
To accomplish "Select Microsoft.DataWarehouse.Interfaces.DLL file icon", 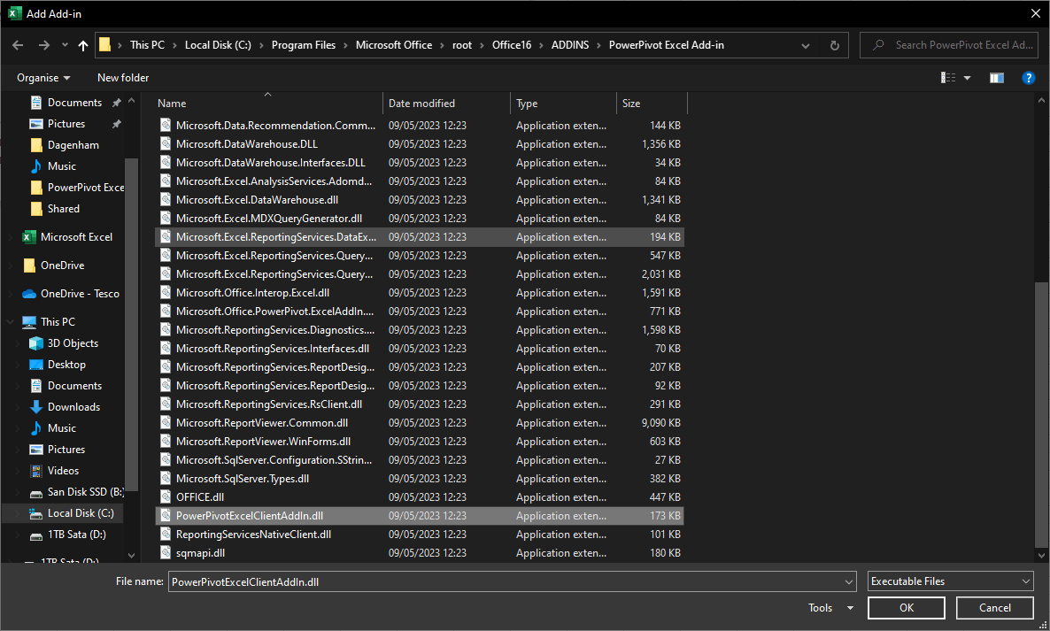I will (x=166, y=163).
